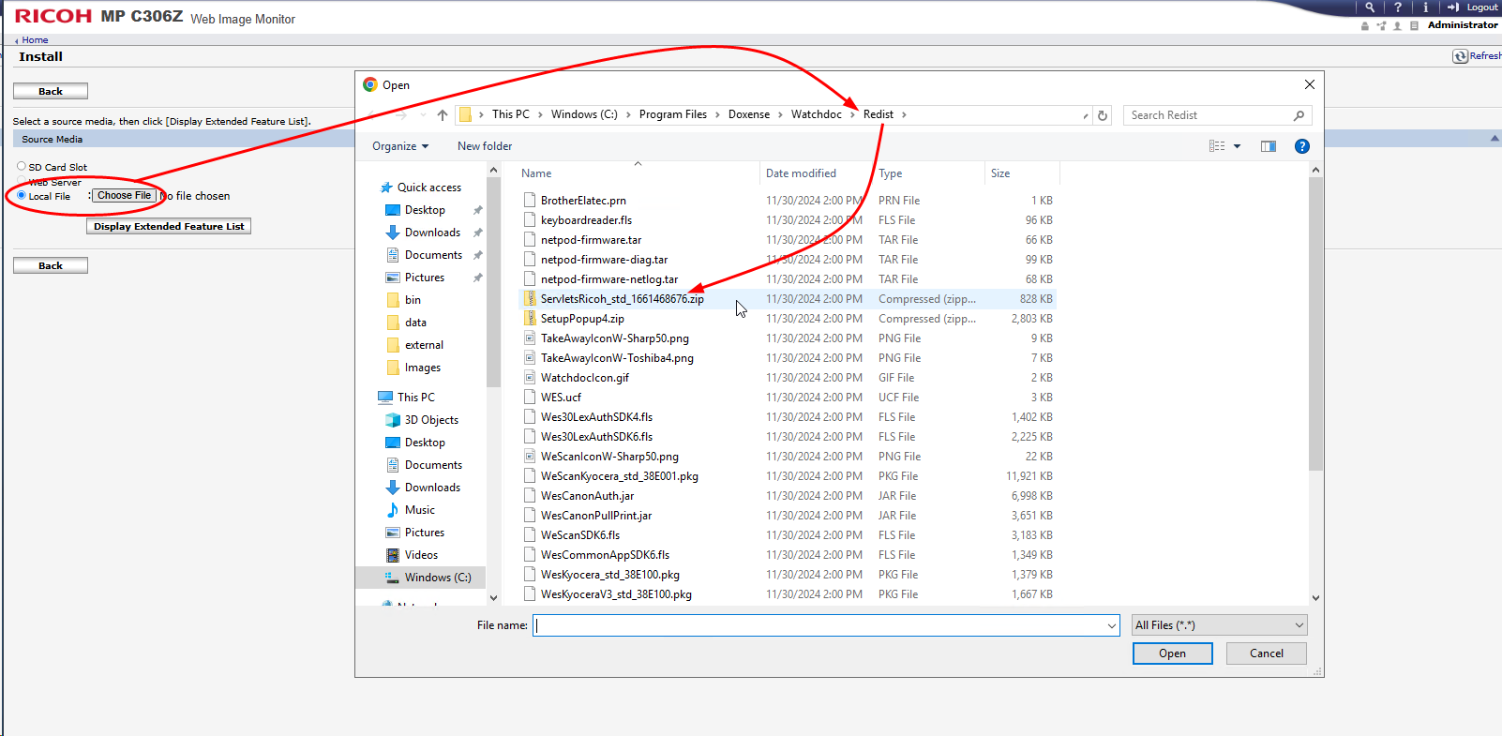The image size is (1502, 736).
Task: Open the question mark help icon in Ricoh header
Action: tap(1398, 7)
